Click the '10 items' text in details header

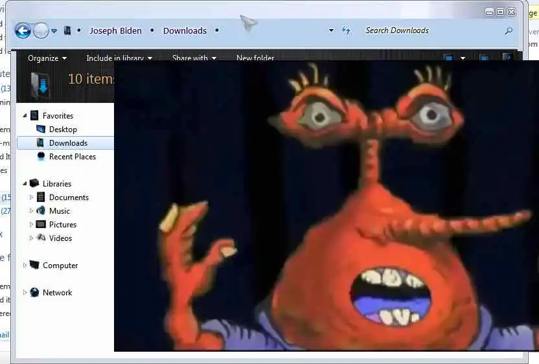click(x=91, y=79)
